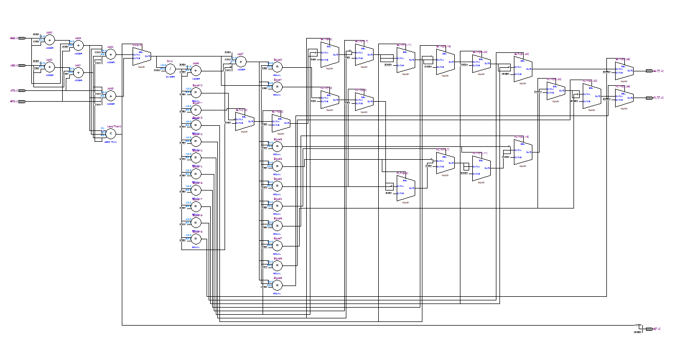
Task: Select the Equal8 comparator node
Action: pos(277,265)
